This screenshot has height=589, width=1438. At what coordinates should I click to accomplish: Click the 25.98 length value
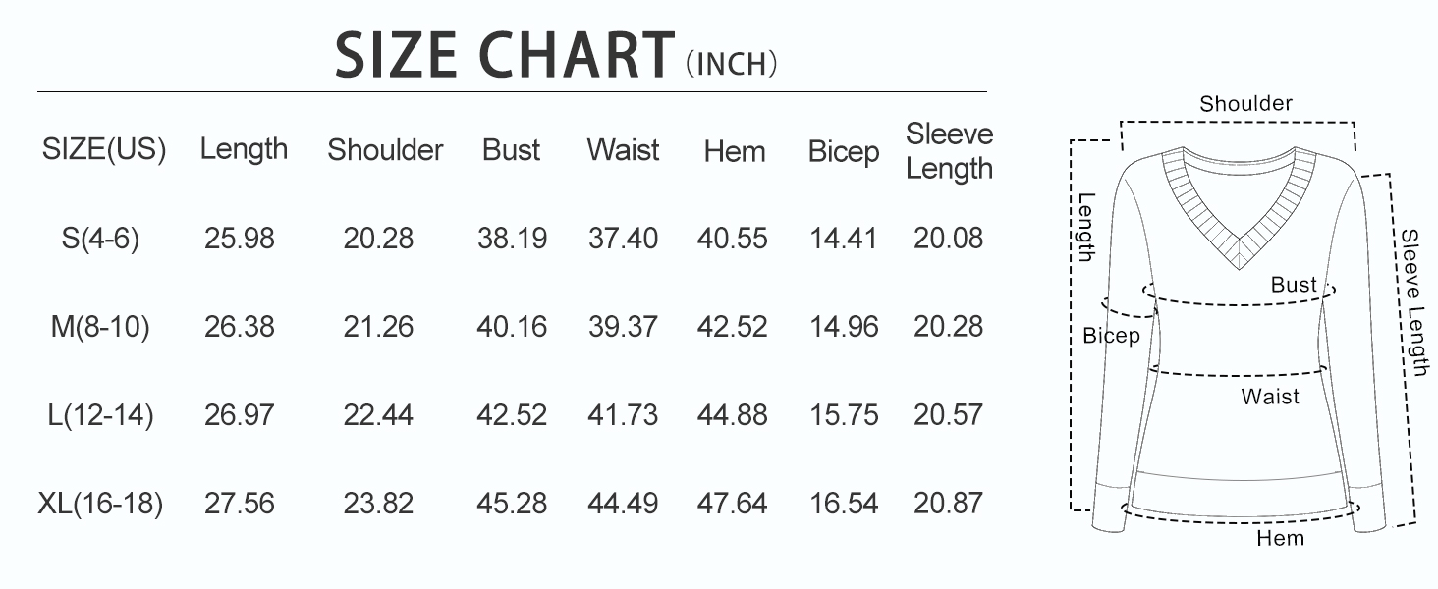tap(240, 239)
